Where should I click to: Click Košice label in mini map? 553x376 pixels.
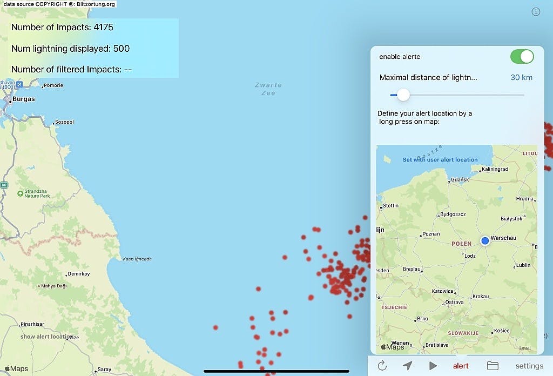[x=502, y=331]
